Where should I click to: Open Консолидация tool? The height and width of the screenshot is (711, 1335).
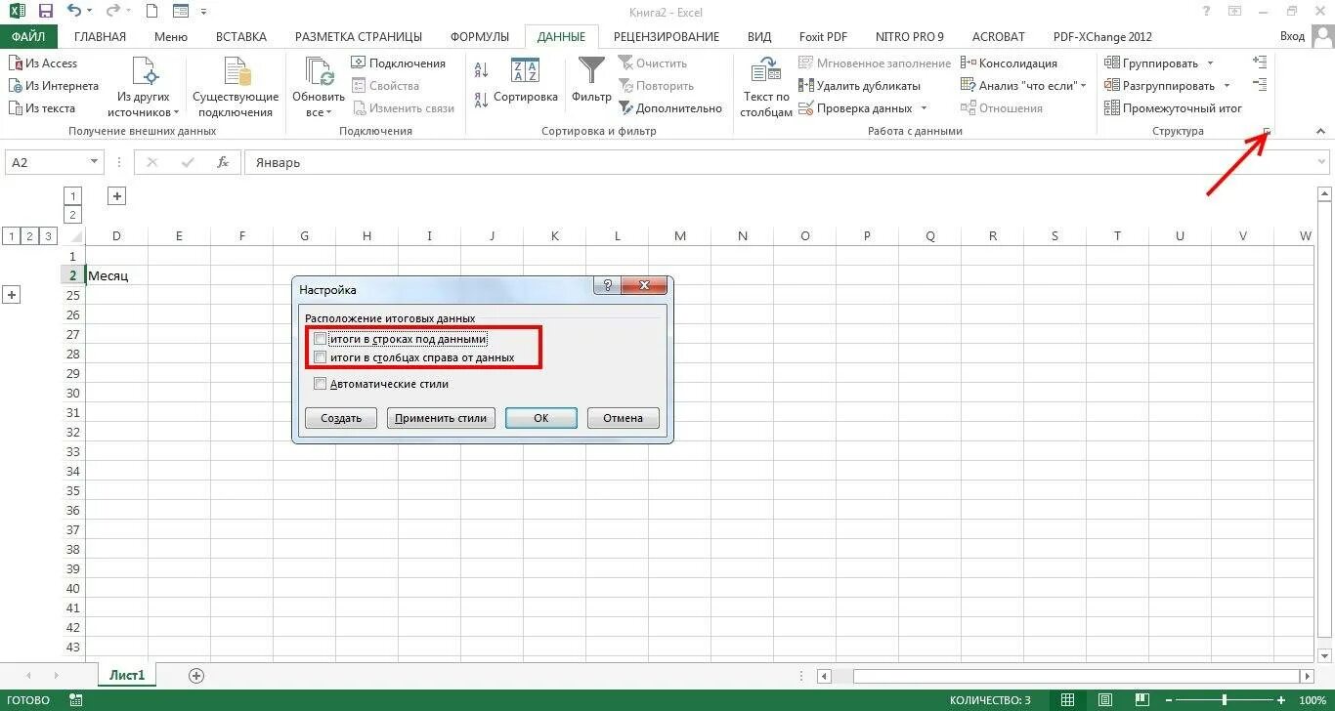point(1009,63)
